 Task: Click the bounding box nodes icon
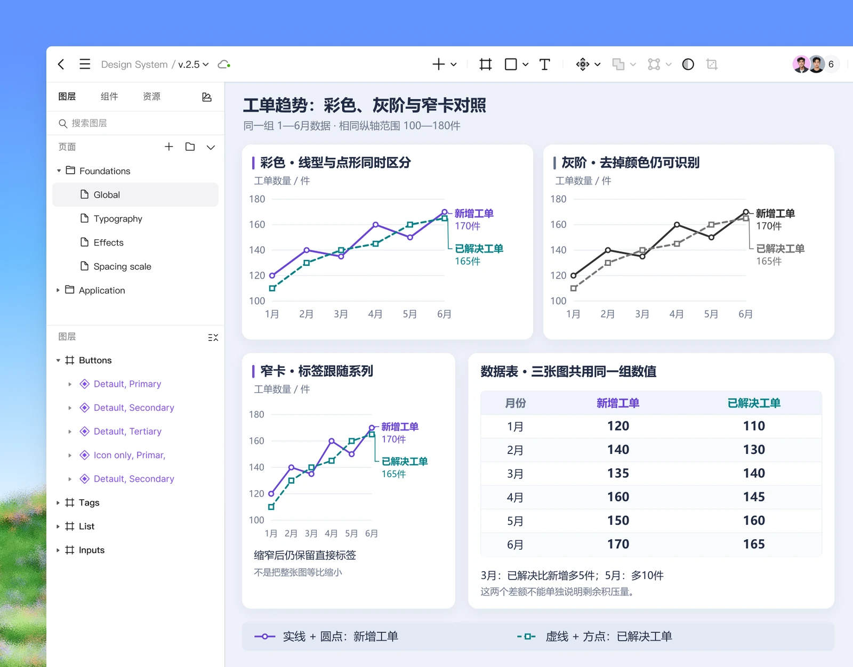[x=654, y=64]
